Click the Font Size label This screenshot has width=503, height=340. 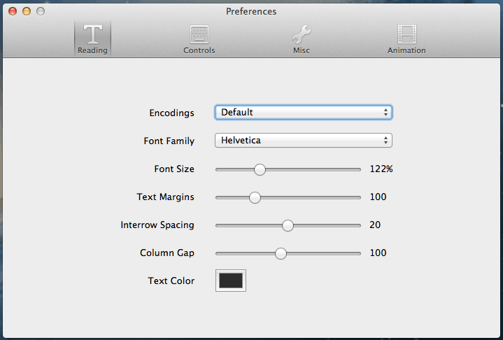point(174,169)
